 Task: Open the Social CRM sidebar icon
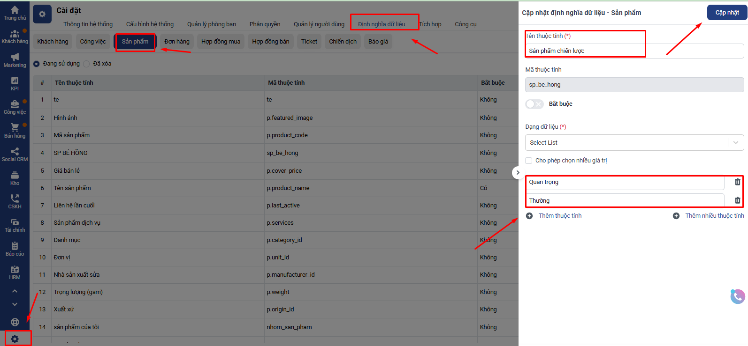[x=15, y=154]
